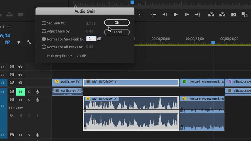This screenshot has height=142, width=251.
Task: Select the MVI_0670.MOV [A] audio clip
Action: [x=131, y=113]
